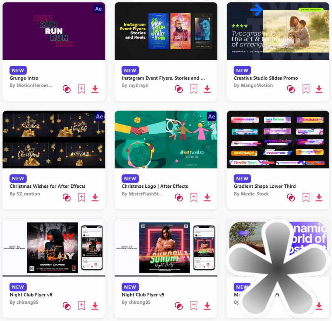Find similar items to Night Club Flyer v6
Screen dimensions: 332x321
click(67, 306)
